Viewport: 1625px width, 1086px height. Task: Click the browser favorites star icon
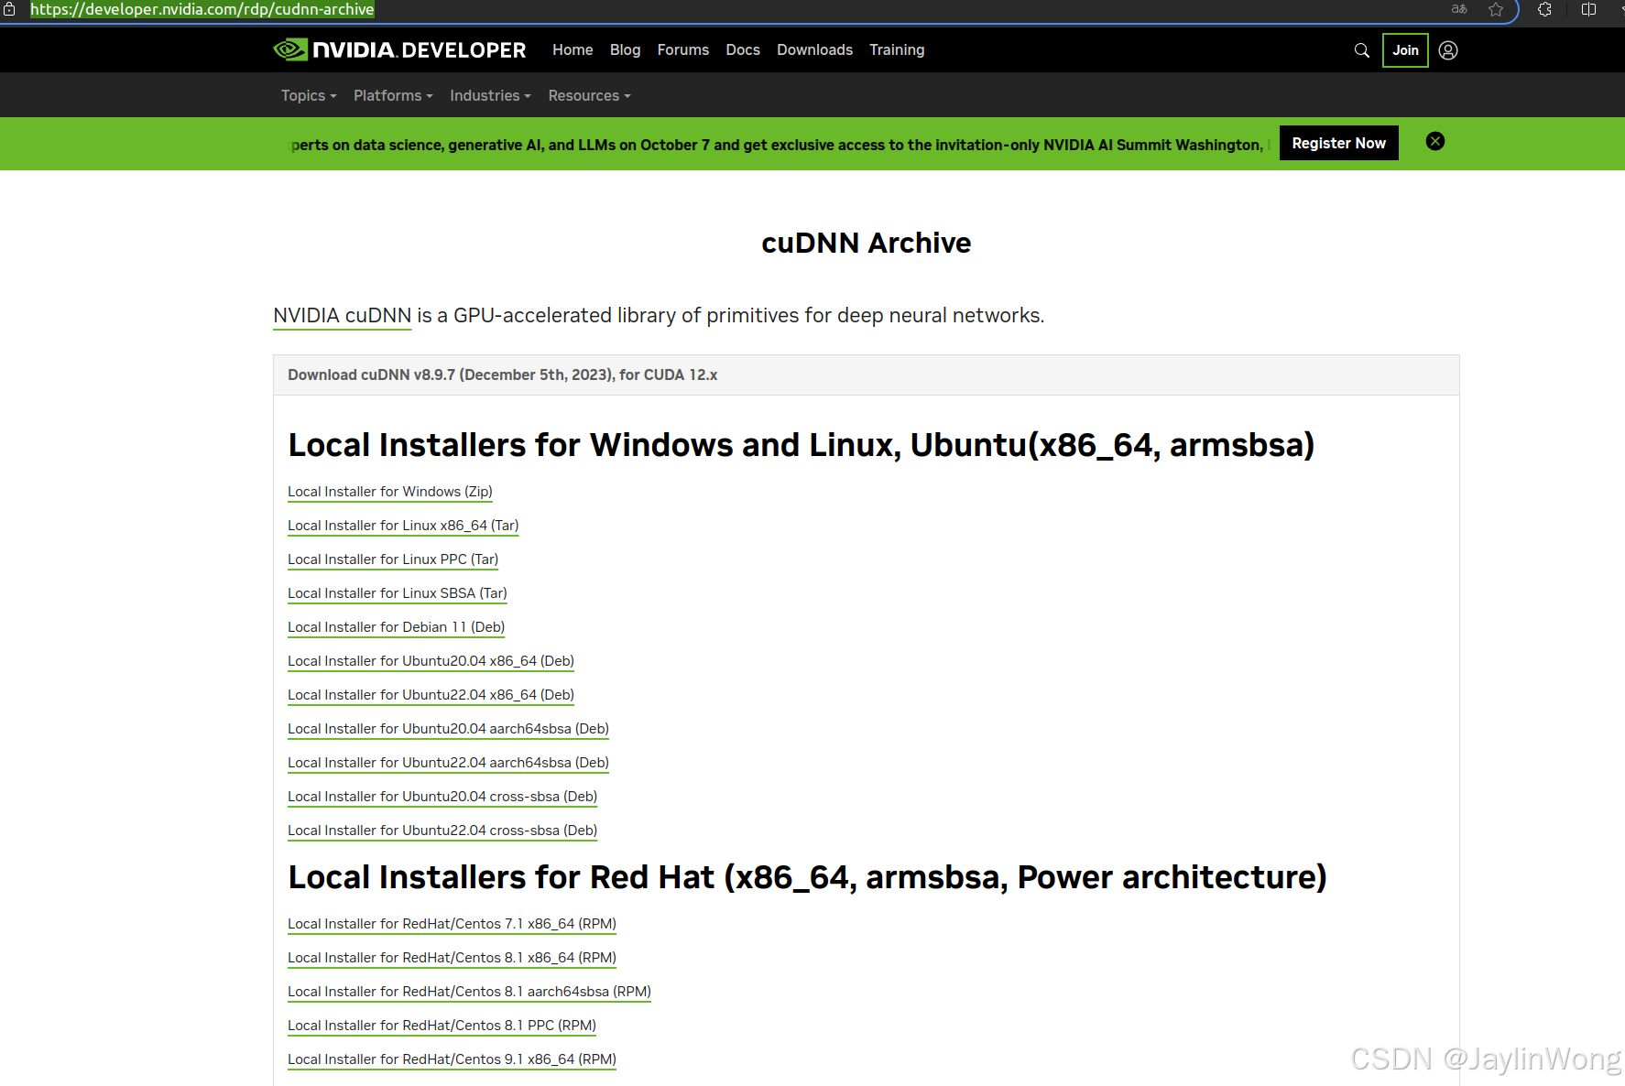(x=1496, y=9)
